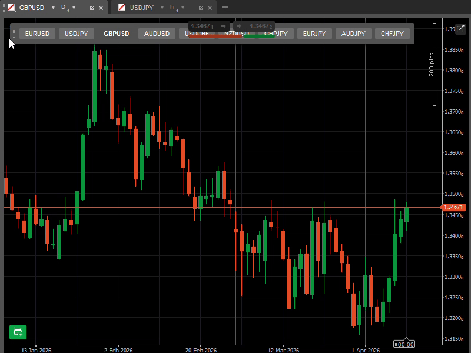
Task: Pop out the USDJPY tab into a window
Action: [201, 8]
